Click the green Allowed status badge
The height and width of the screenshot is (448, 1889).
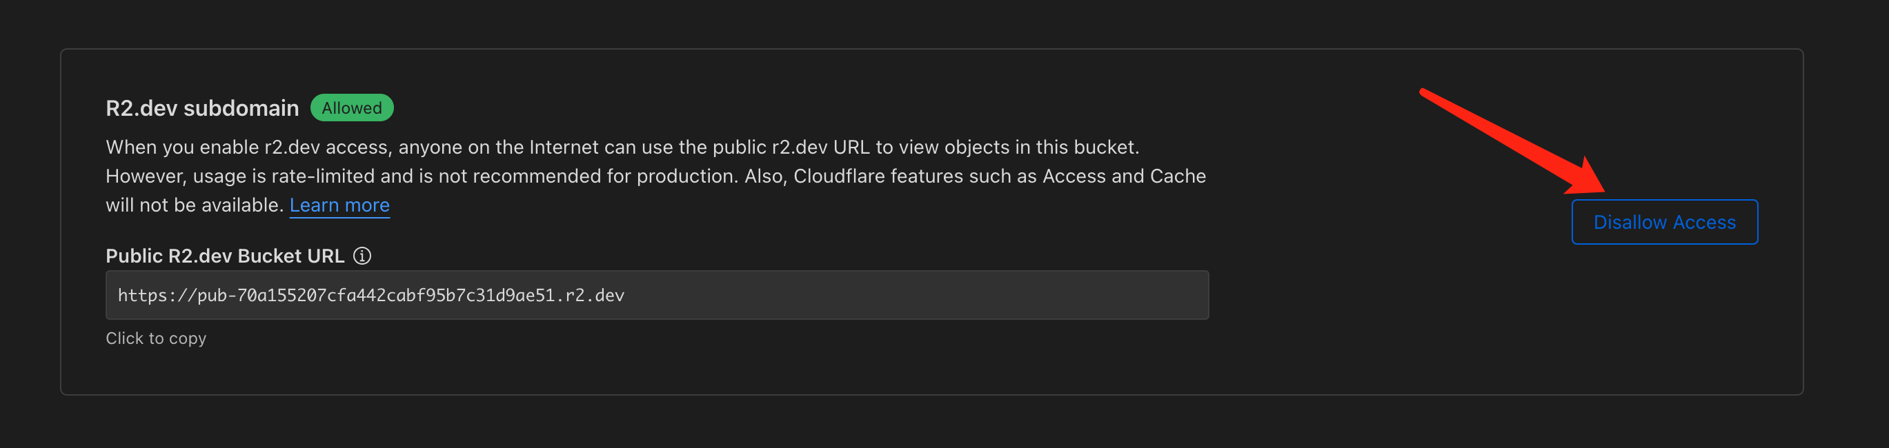352,108
